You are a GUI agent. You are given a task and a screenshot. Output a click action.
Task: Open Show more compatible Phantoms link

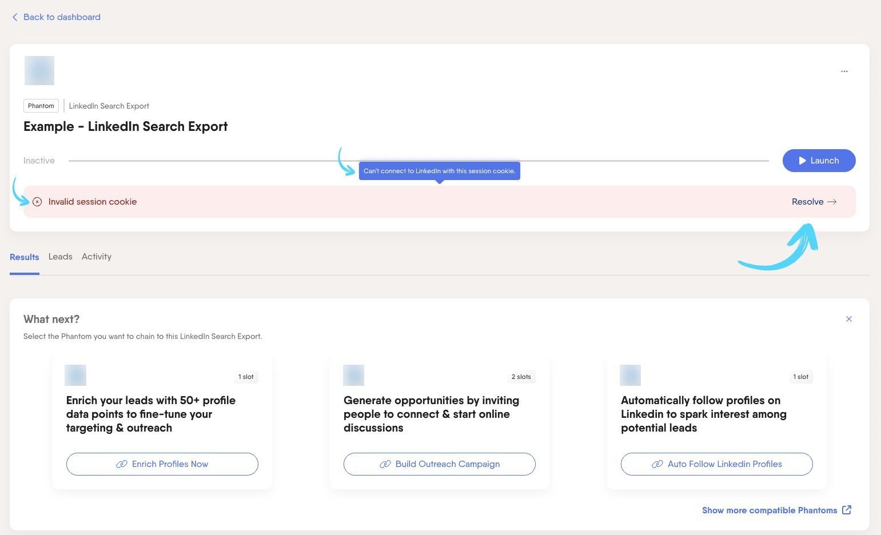tap(770, 510)
